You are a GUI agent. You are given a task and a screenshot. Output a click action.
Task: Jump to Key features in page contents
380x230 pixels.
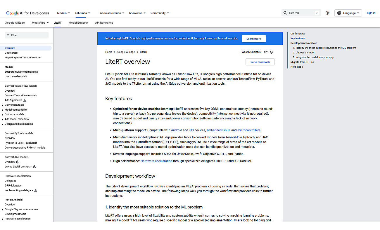(298, 38)
